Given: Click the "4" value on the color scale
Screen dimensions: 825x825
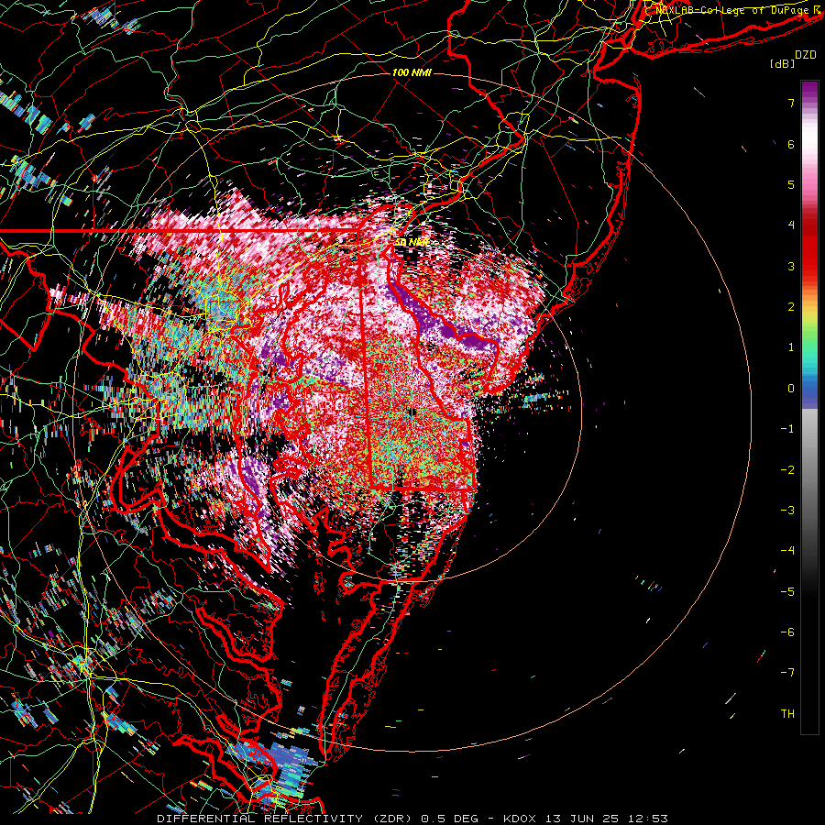Looking at the screenshot, I should coord(791,225).
